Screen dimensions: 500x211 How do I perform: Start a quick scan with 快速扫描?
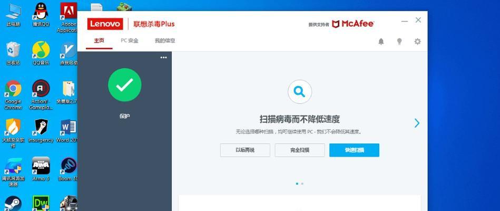[x=354, y=150]
